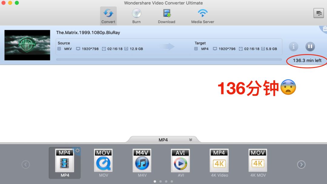Image resolution: width=327 pixels, height=184 pixels.
Task: Click target resolution 1920*796
Action: pos(227,49)
